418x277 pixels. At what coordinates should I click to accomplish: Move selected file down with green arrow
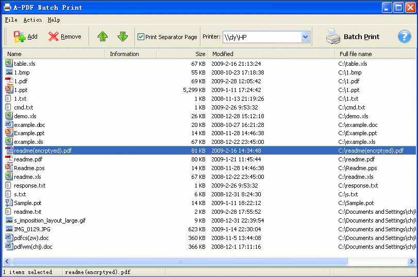[122, 36]
